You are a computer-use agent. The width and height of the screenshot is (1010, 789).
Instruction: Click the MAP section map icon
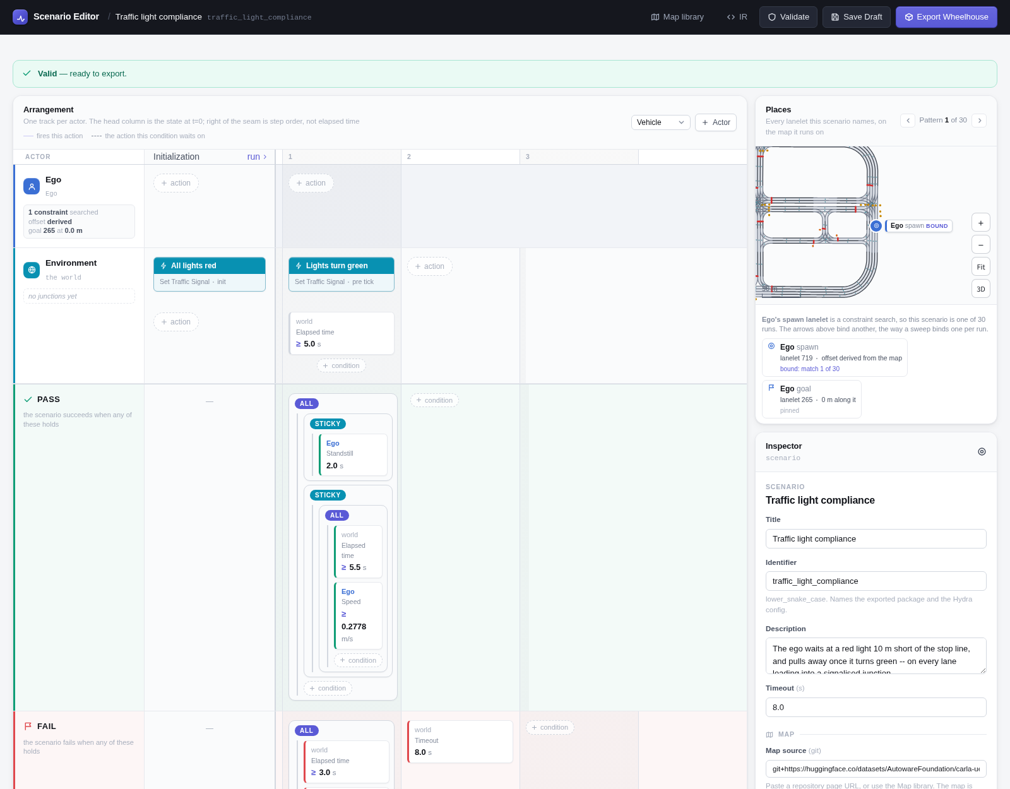[769, 734]
